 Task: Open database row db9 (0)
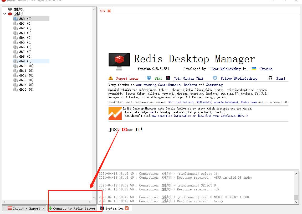[x=31, y=61]
